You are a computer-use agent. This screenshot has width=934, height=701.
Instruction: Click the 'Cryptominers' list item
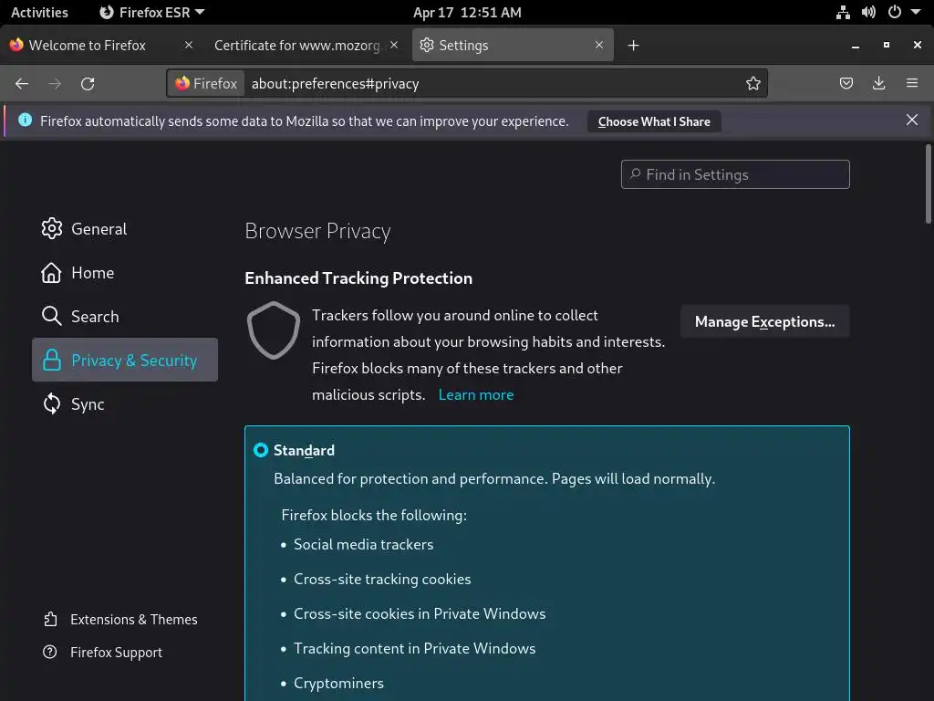(338, 683)
